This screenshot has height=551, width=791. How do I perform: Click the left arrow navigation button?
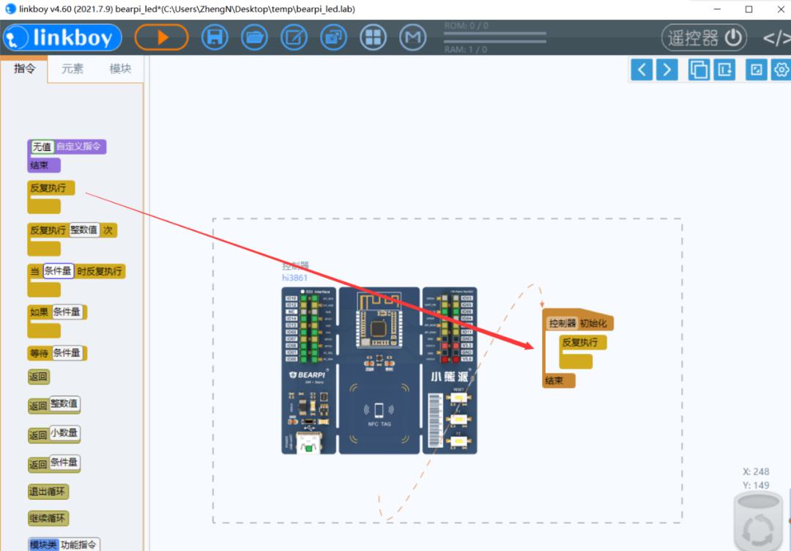[641, 70]
